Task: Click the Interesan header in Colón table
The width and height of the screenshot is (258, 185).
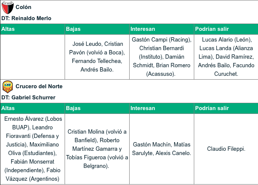Action: click(162, 29)
